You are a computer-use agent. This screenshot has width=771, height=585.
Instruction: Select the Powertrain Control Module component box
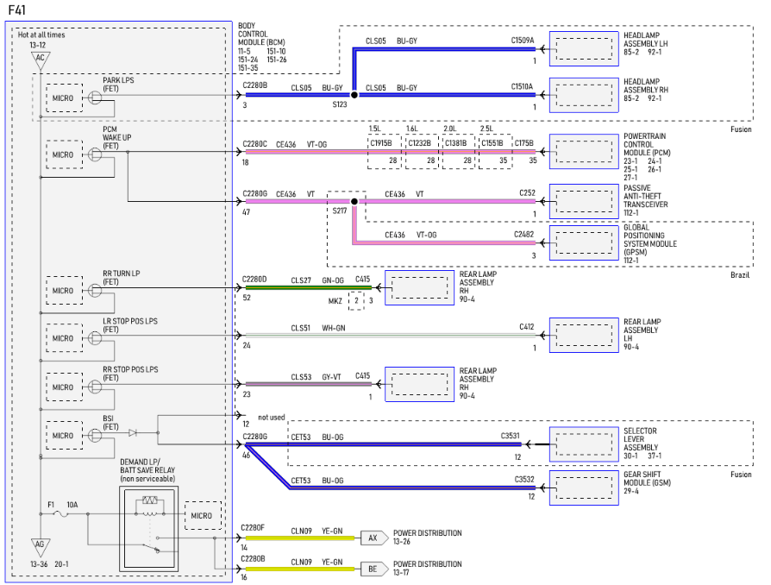(x=584, y=152)
